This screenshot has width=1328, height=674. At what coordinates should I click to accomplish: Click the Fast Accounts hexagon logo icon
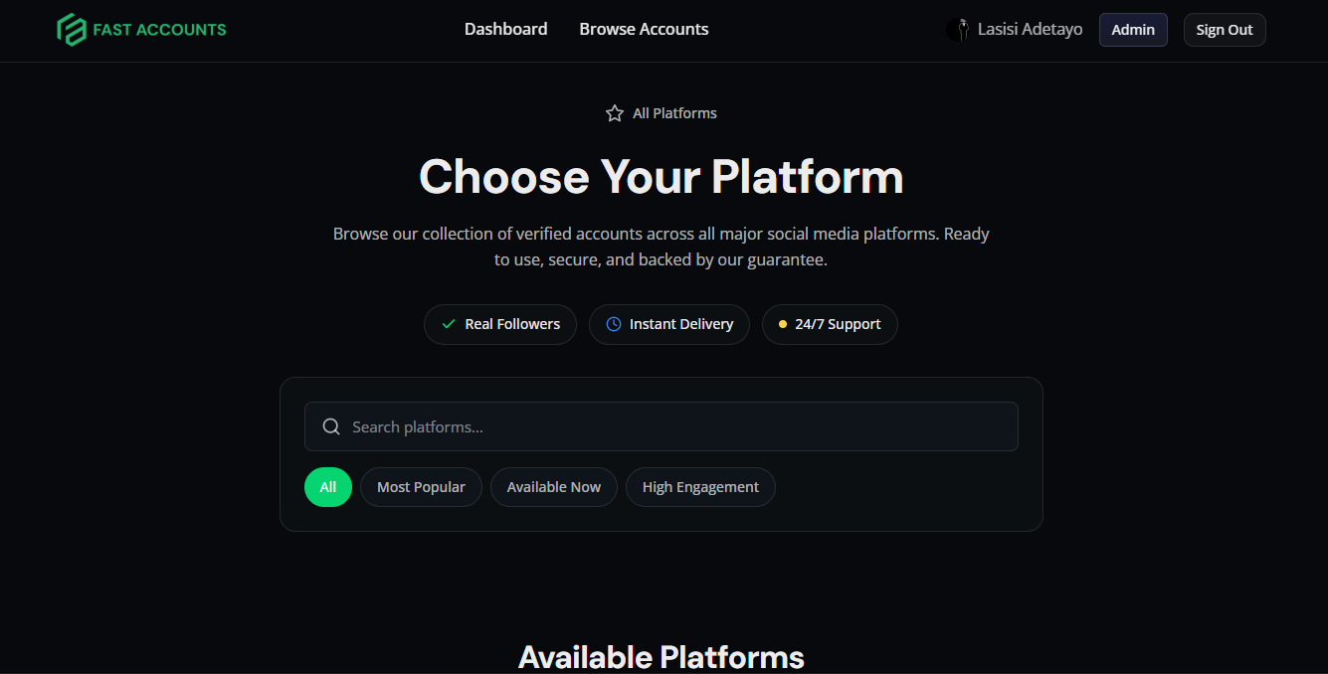[72, 30]
